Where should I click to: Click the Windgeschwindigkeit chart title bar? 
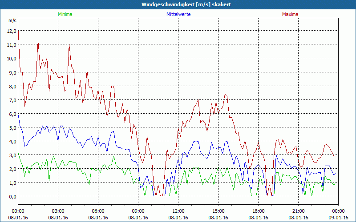click(x=178, y=4)
